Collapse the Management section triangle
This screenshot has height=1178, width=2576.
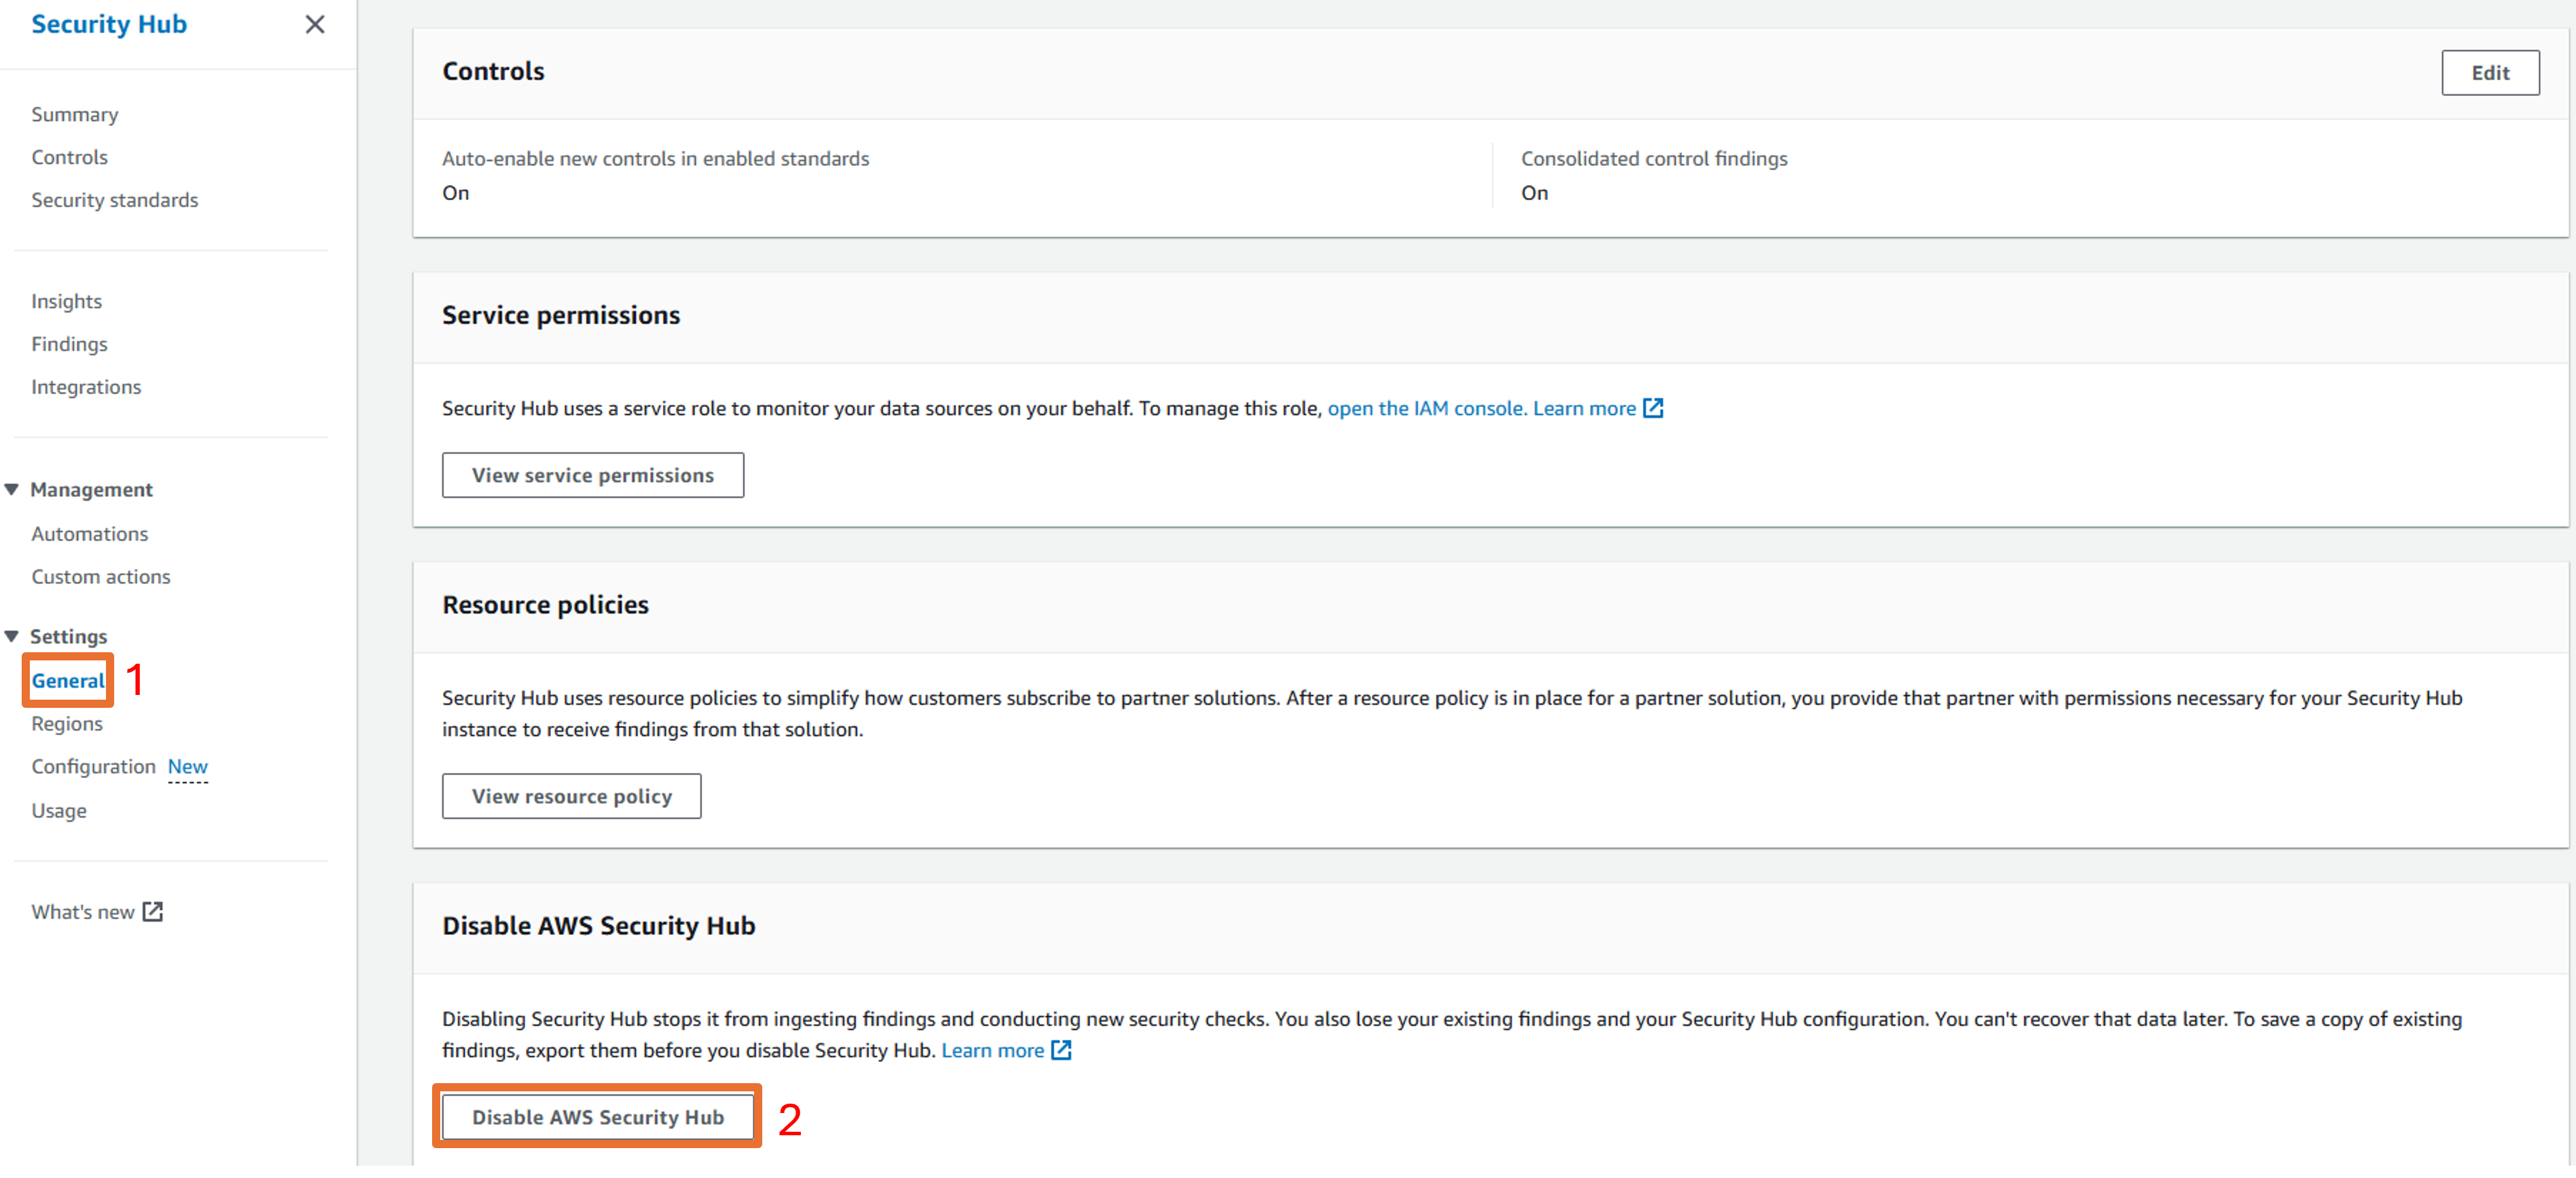pyautogui.click(x=12, y=489)
